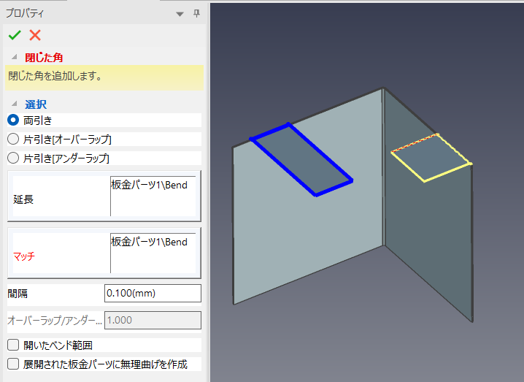This screenshot has width=524, height=382.
Task: Select 片引き[オーバーラップ] radio option
Action: (x=13, y=140)
